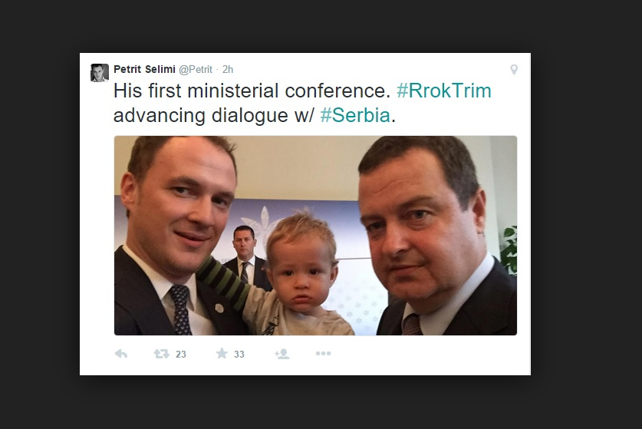
Task: Open the #RrokTrim hashtag
Action: [444, 91]
